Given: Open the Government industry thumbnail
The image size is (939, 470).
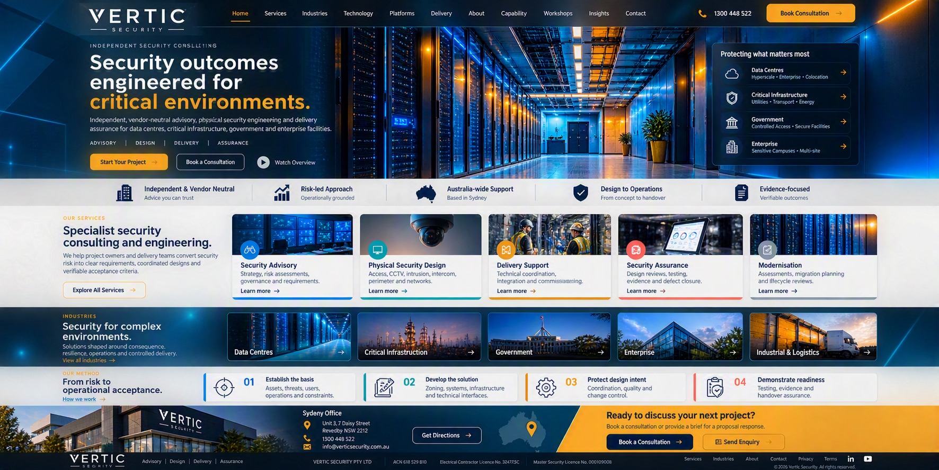Looking at the screenshot, I should (x=549, y=337).
